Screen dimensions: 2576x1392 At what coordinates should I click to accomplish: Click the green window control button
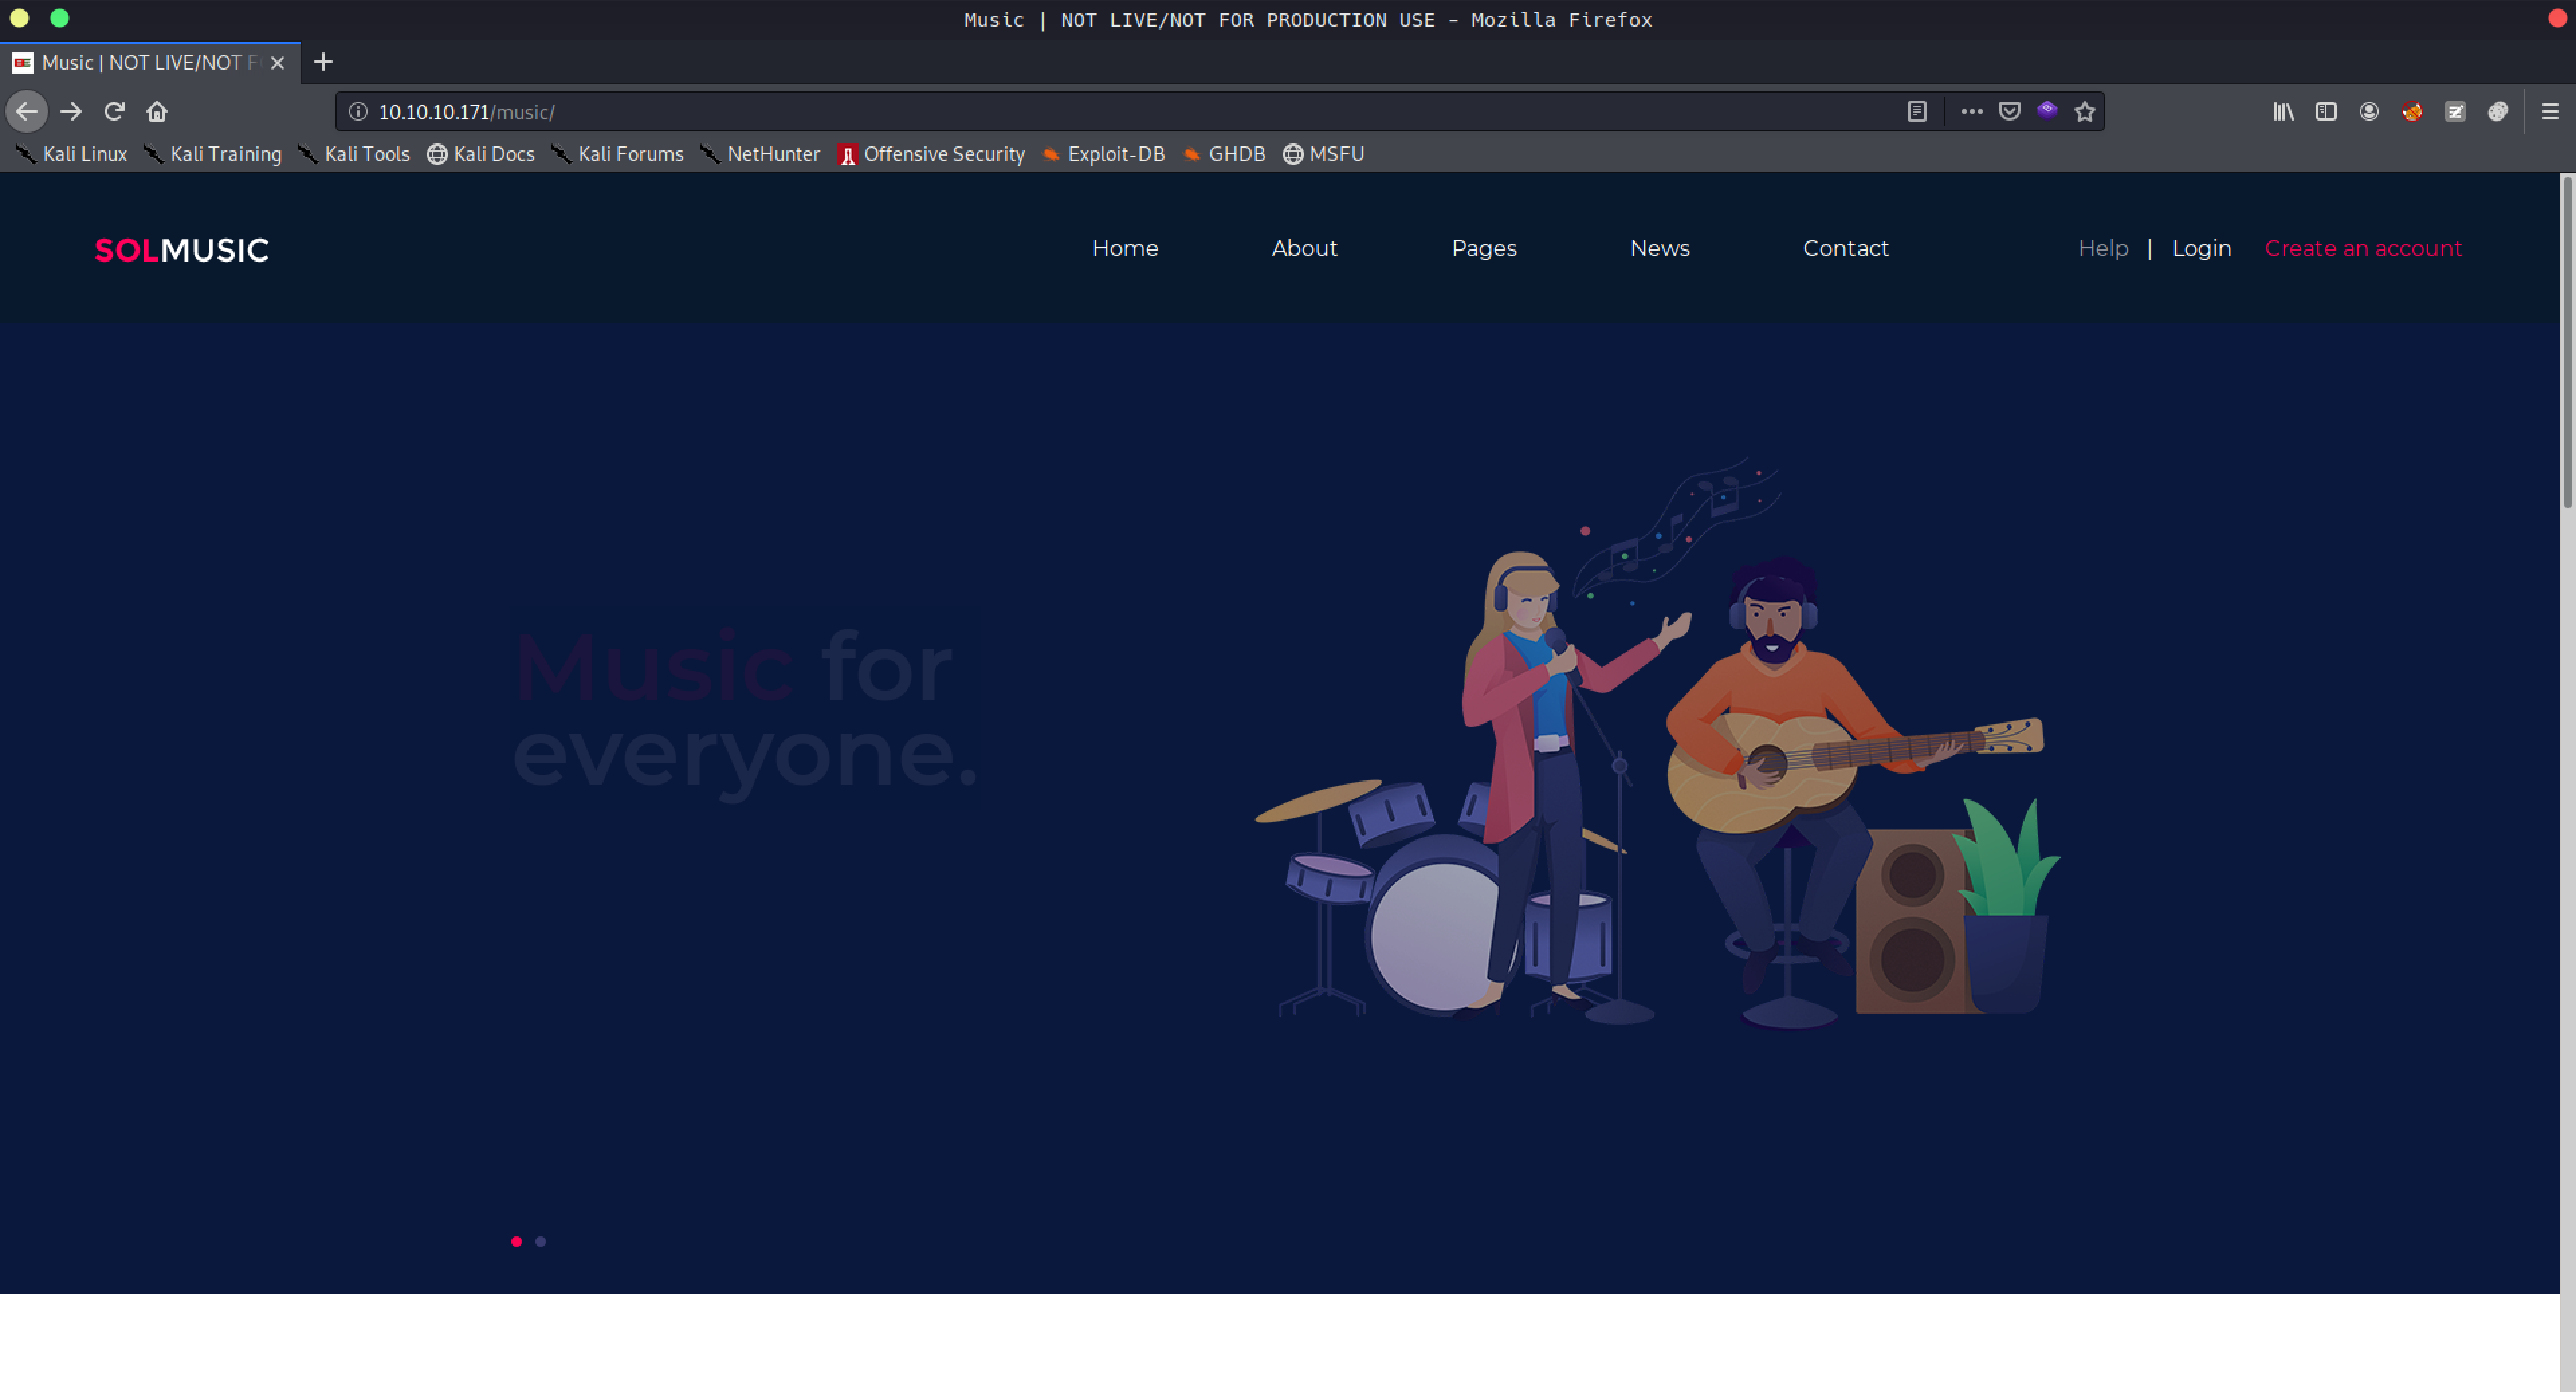60,18
